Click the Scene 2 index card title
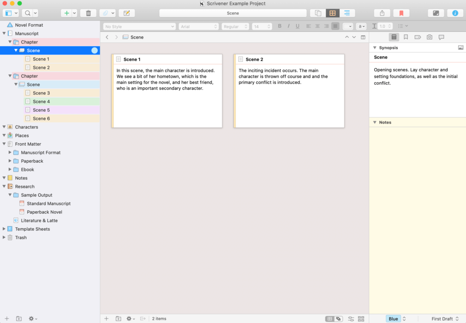Screen dimensions: 466x323 click(254, 60)
